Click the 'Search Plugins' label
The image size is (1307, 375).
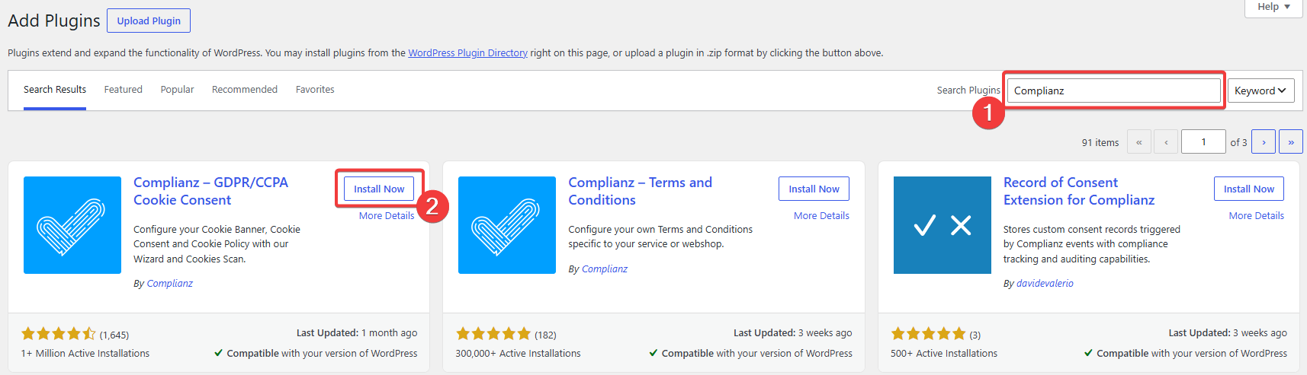[x=968, y=91]
